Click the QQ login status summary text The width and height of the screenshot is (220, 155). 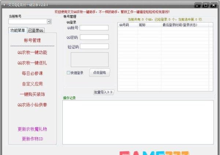[165, 19]
